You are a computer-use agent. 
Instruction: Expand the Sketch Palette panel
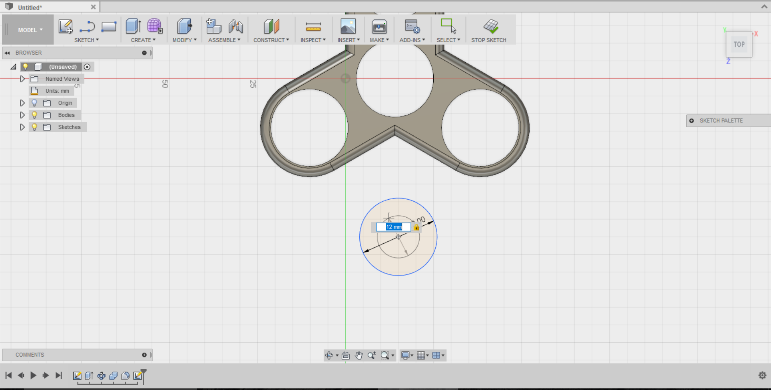(x=691, y=120)
